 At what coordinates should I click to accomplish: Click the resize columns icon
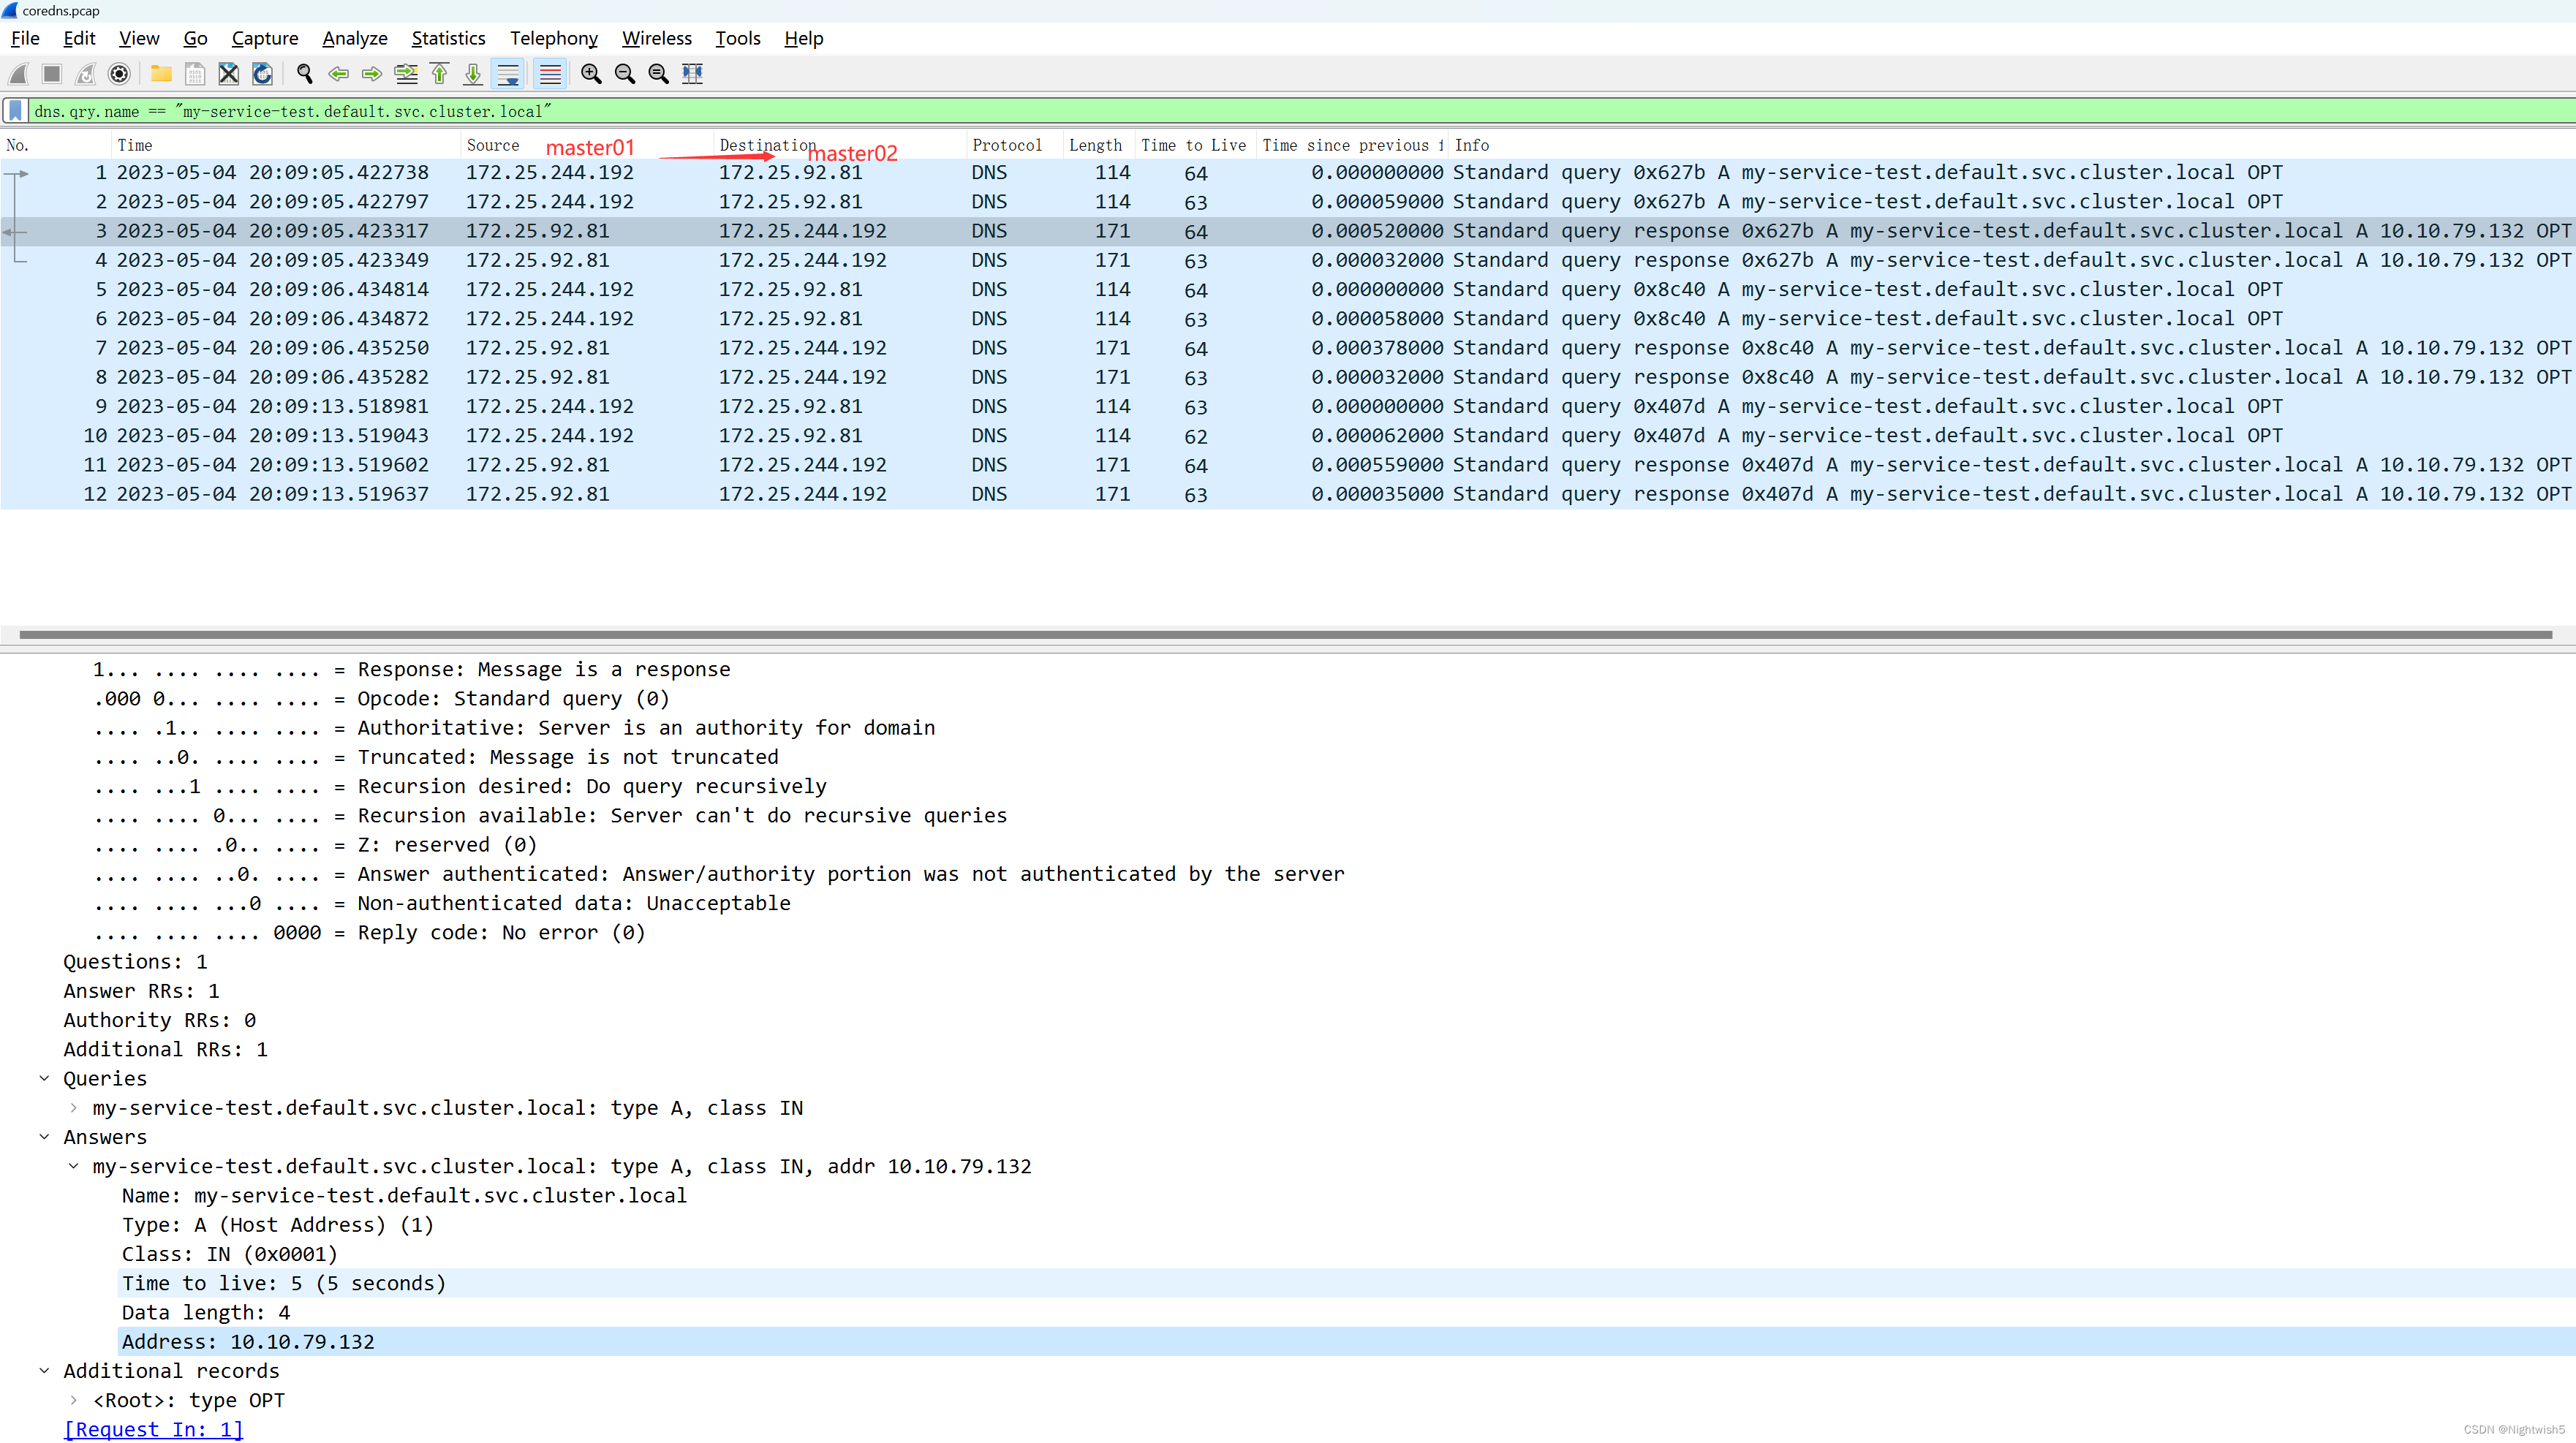(x=692, y=74)
